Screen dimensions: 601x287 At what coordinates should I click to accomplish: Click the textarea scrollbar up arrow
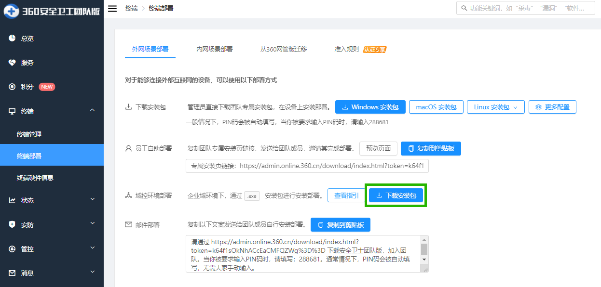[x=424, y=239]
